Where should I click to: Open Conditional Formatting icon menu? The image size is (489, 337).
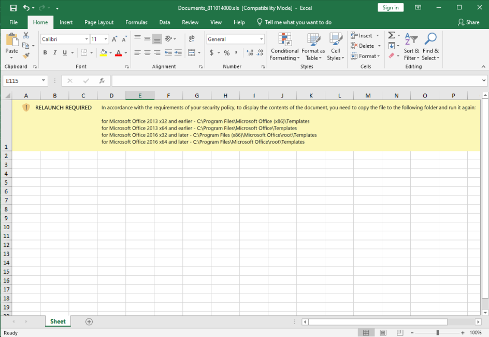(284, 40)
